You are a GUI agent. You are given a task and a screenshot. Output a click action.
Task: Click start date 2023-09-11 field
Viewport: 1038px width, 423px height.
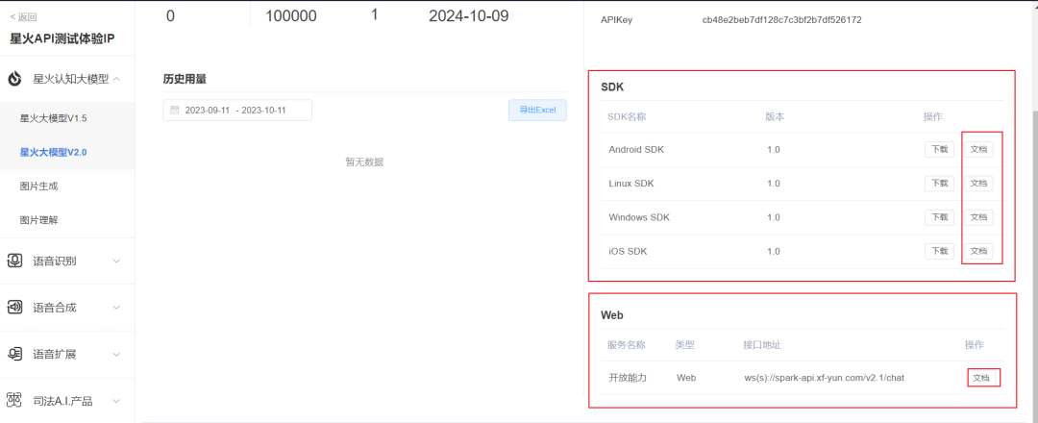(206, 110)
